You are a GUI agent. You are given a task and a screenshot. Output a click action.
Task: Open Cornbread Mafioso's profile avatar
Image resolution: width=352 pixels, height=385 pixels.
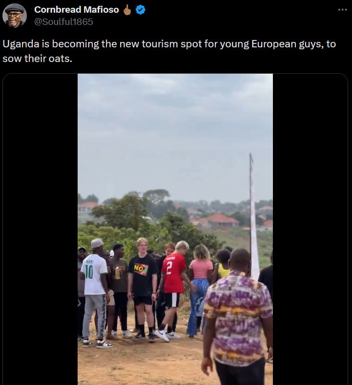tap(15, 16)
